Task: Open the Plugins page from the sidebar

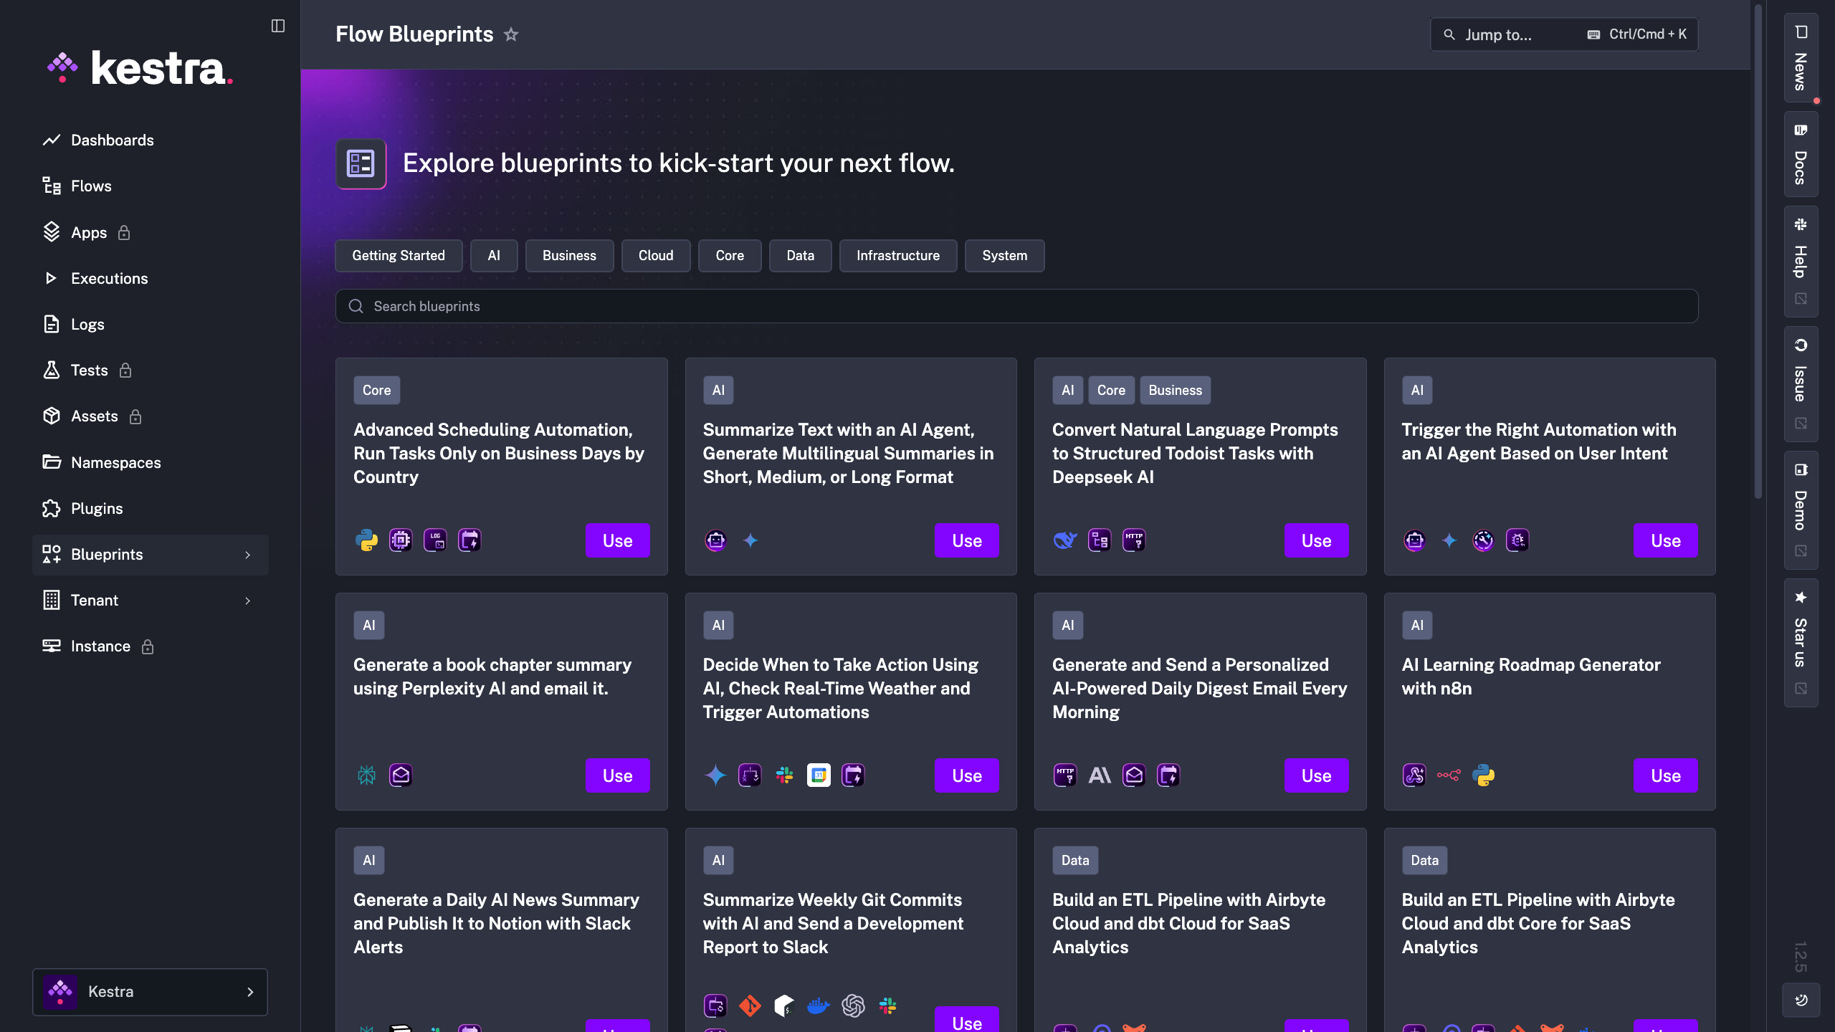Action: pos(97,508)
